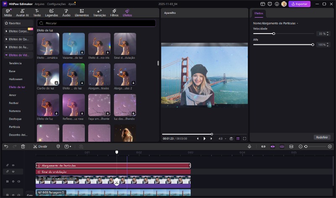Click the zoom-in plus icon on timeline
This screenshot has height=198, width=336.
click(330, 146)
